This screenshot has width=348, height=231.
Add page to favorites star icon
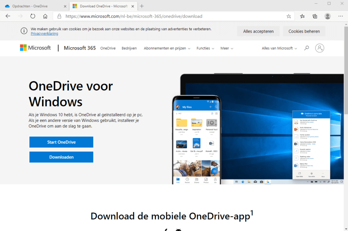[x=289, y=16]
